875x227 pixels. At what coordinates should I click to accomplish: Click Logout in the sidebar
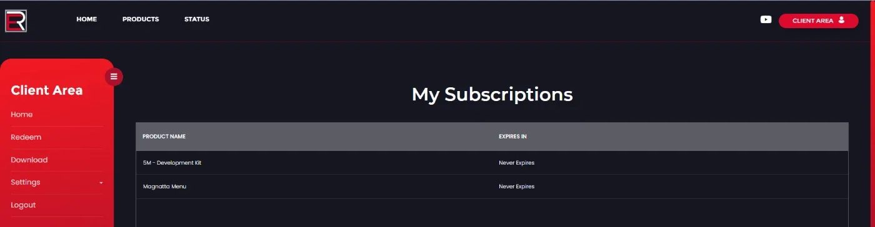pyautogui.click(x=23, y=205)
